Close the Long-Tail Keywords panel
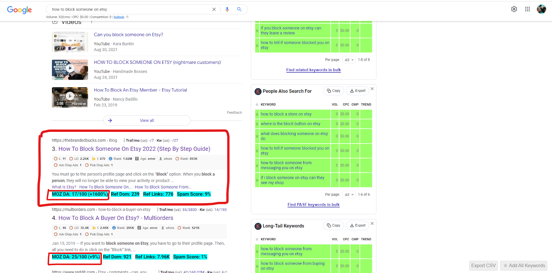 (372, 223)
